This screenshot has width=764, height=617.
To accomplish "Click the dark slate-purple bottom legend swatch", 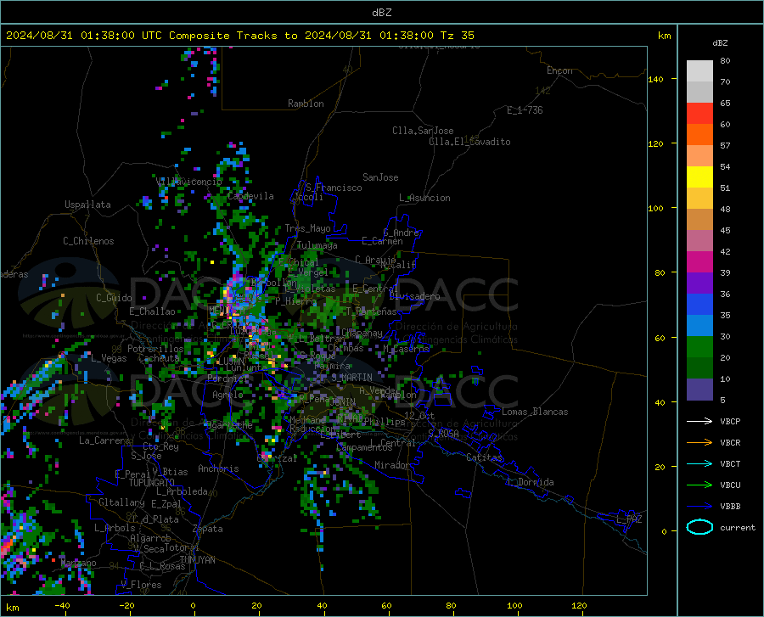I will (699, 390).
